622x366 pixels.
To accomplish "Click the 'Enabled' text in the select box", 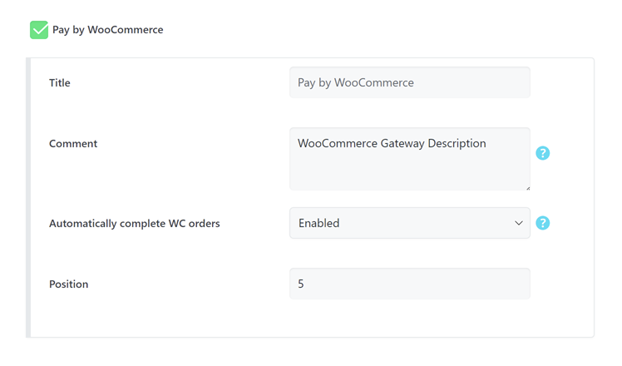I will coord(319,223).
